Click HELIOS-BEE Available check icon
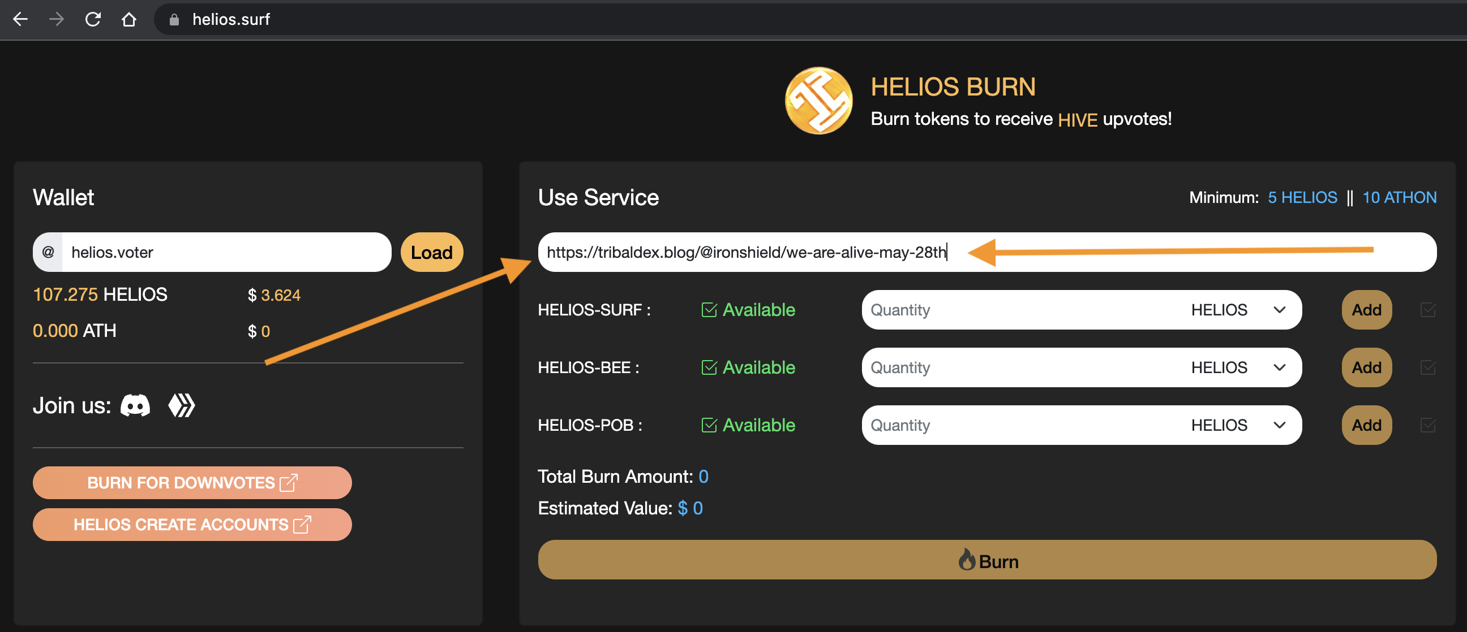 (709, 367)
